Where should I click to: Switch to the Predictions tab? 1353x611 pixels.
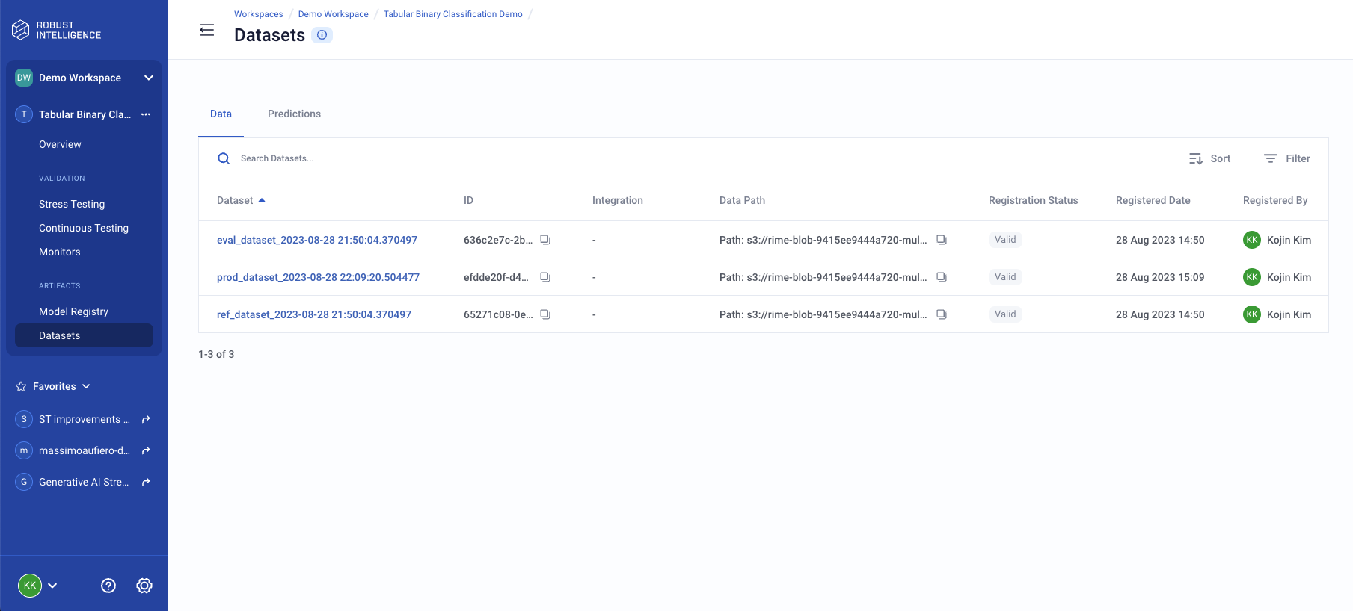point(294,114)
